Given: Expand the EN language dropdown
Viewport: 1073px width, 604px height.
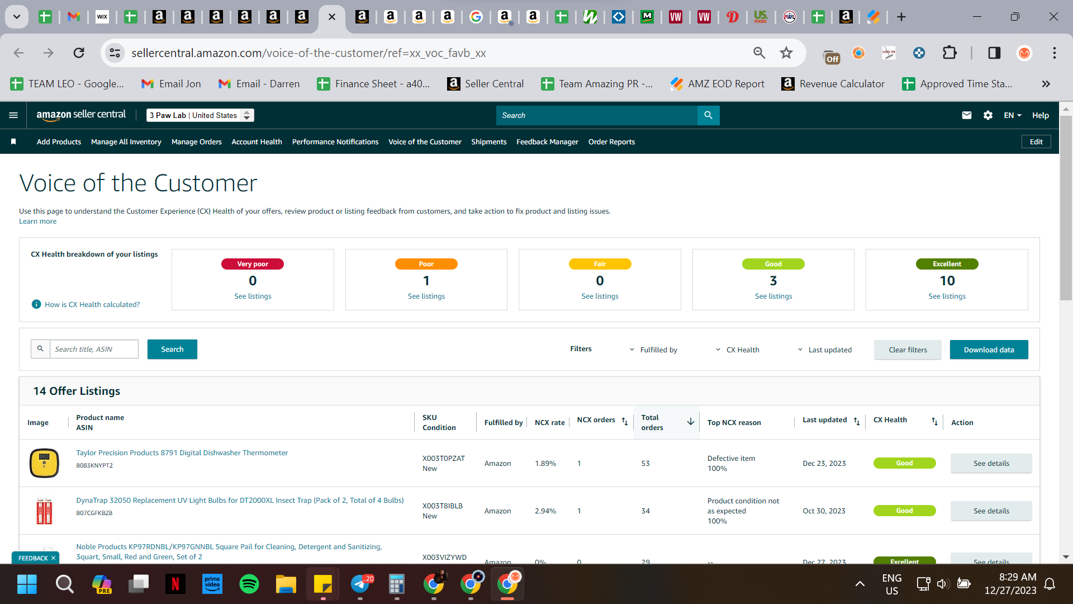Looking at the screenshot, I should click(x=1012, y=115).
